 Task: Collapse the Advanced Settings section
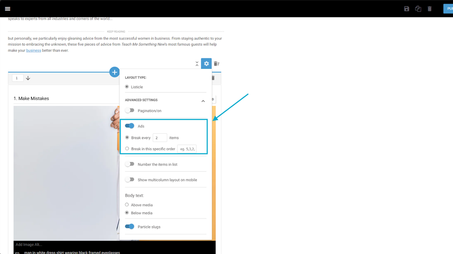click(x=203, y=101)
